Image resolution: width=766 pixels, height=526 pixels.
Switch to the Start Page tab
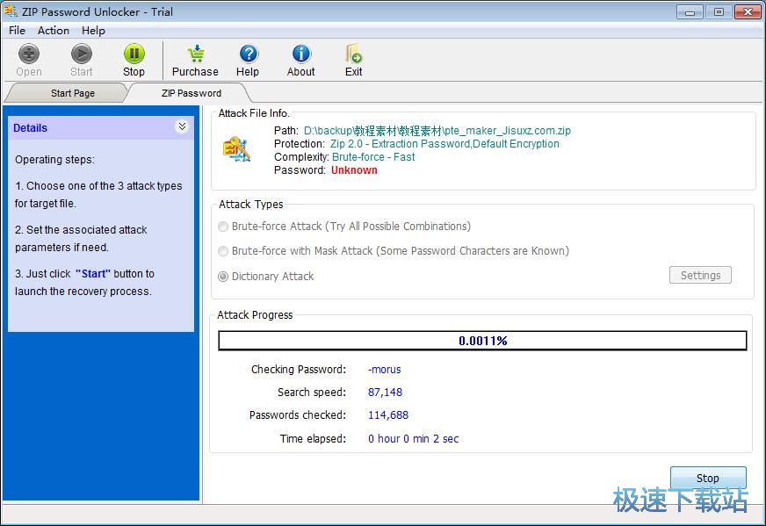pyautogui.click(x=72, y=93)
